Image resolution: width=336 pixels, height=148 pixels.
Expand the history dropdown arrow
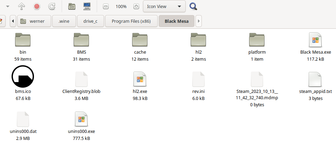pyautogui.click(x=8, y=6)
